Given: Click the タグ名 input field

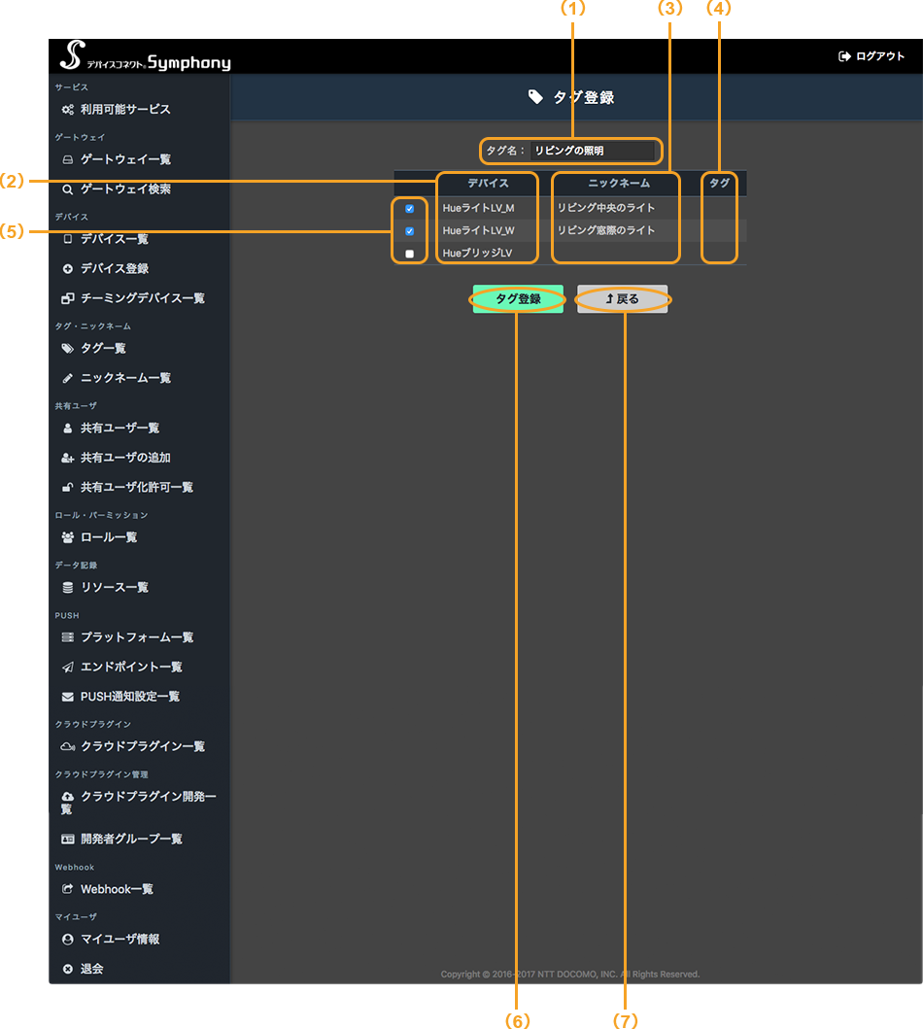Looking at the screenshot, I should click(593, 151).
